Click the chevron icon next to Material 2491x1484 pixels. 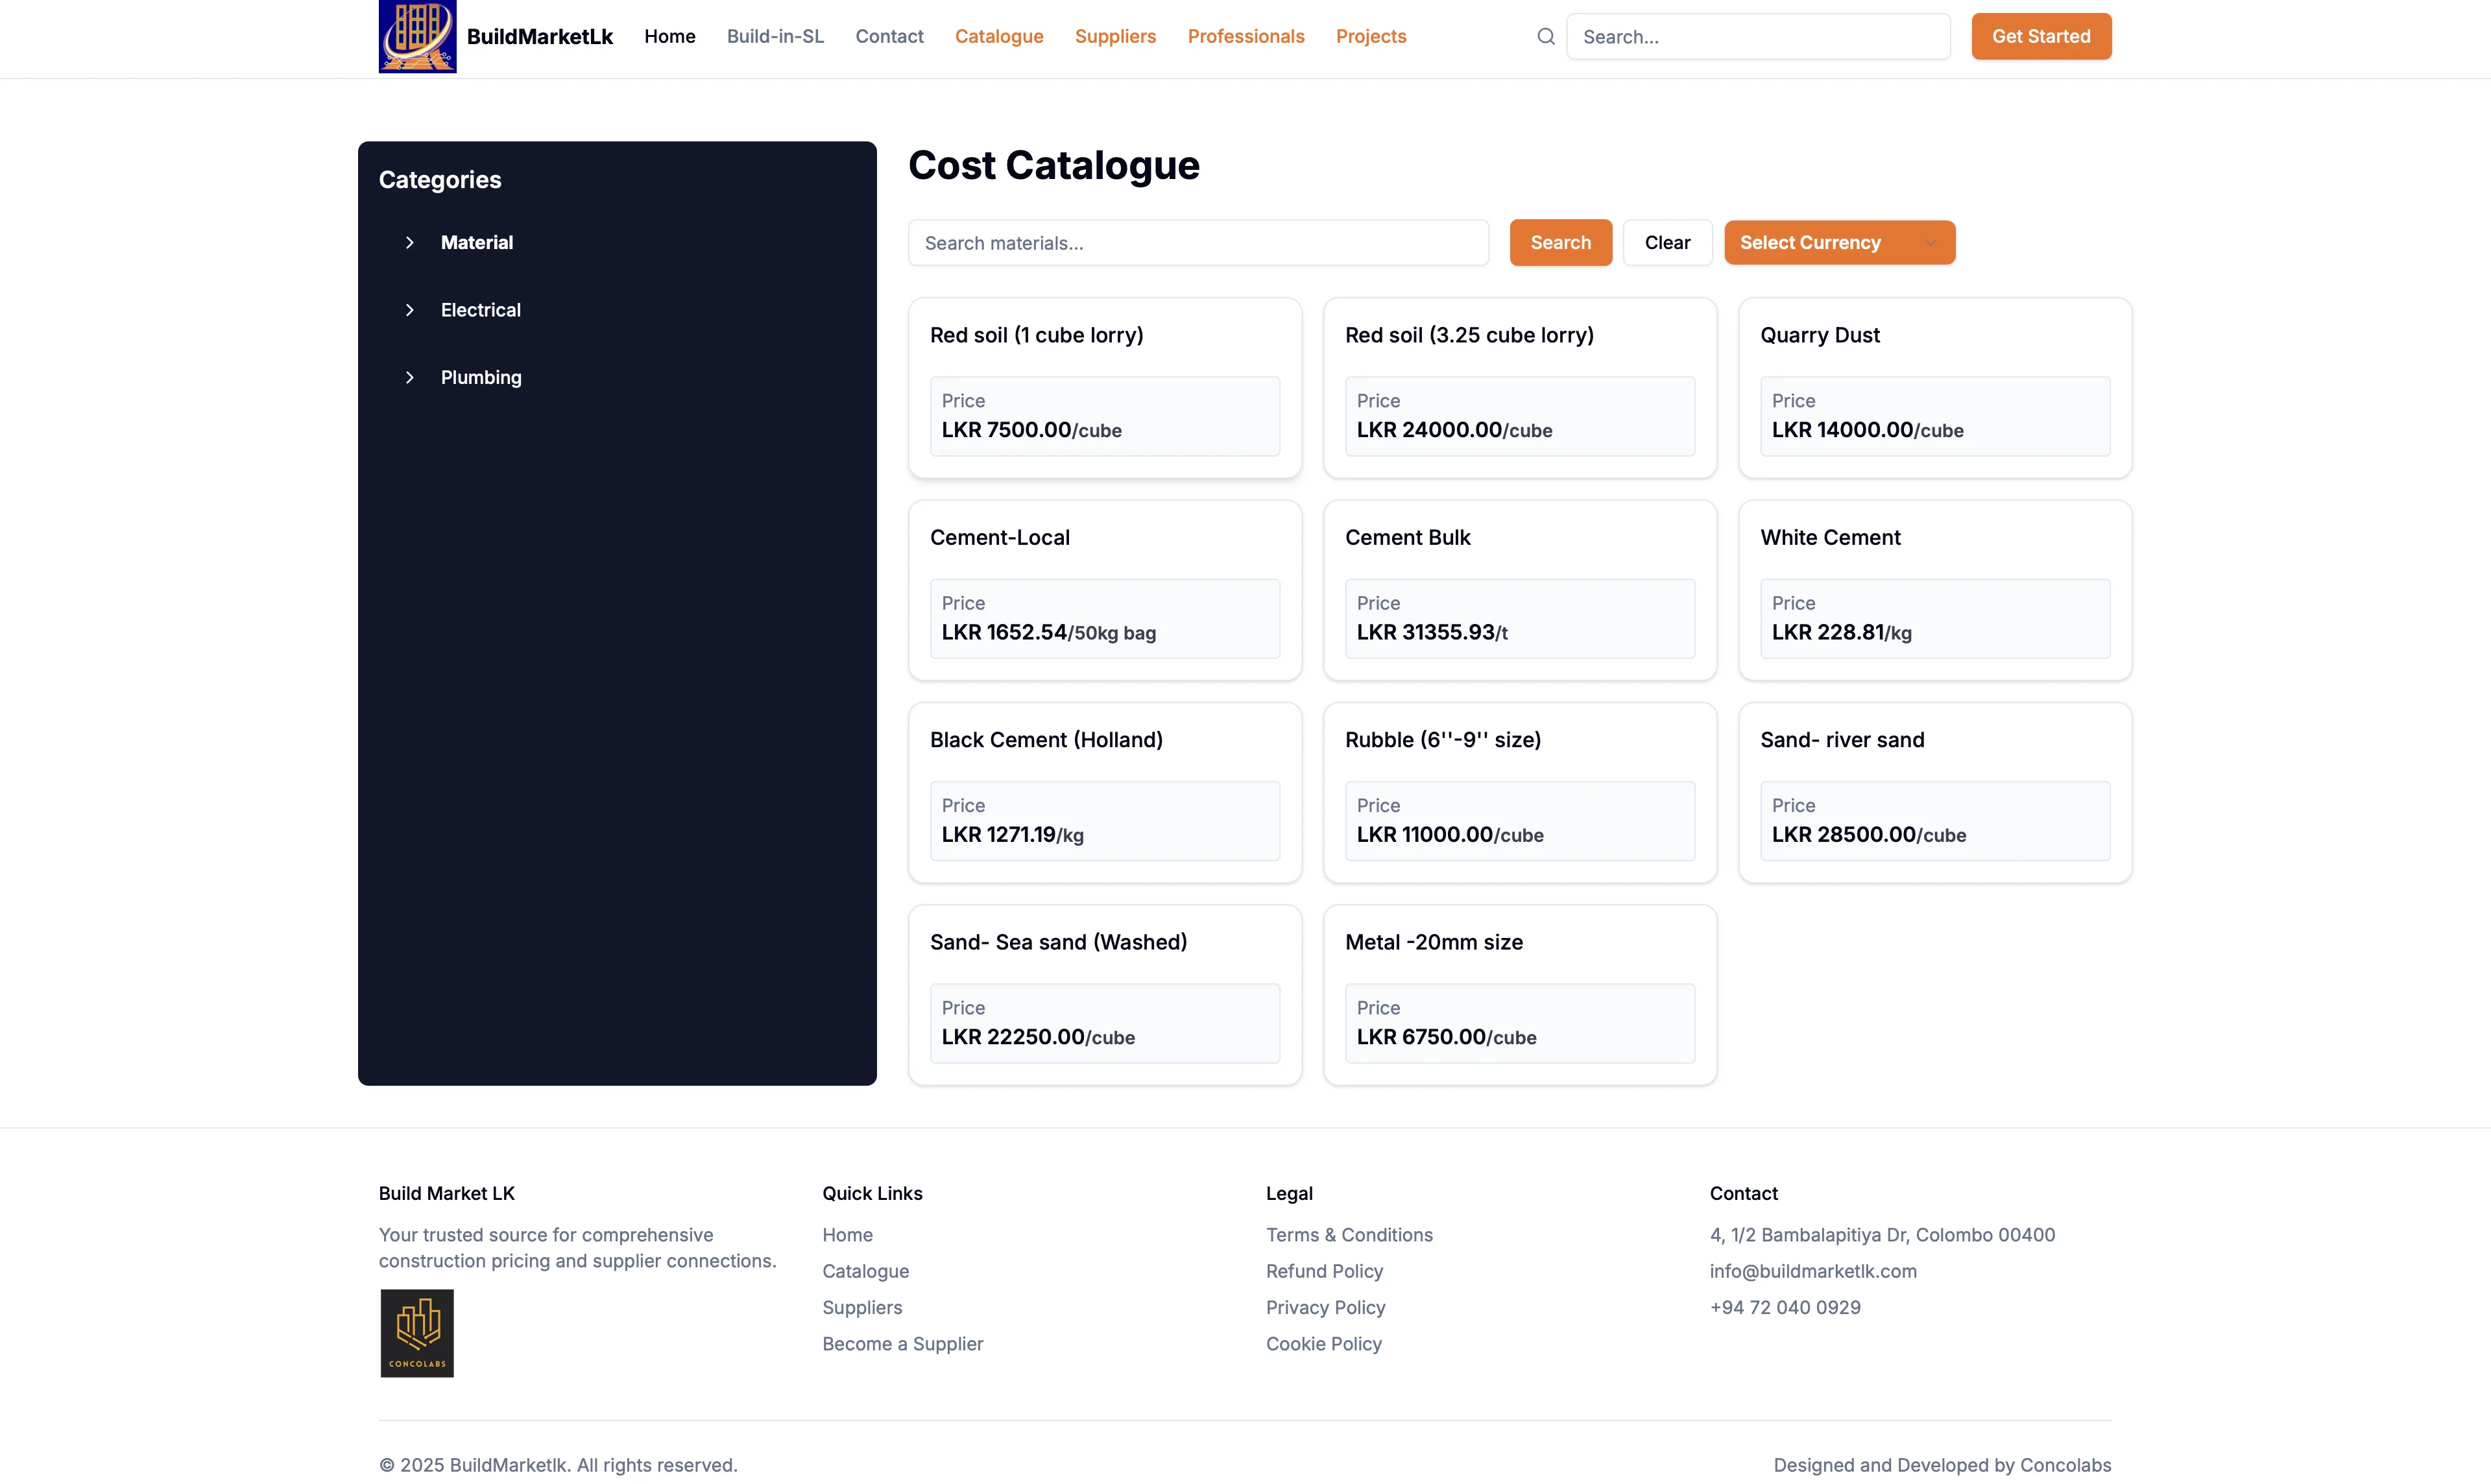410,242
